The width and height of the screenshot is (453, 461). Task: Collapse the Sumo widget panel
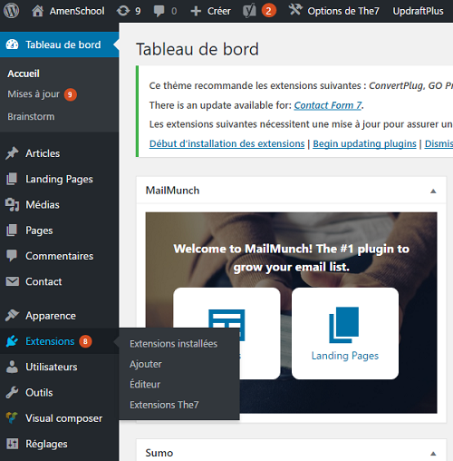(x=433, y=453)
